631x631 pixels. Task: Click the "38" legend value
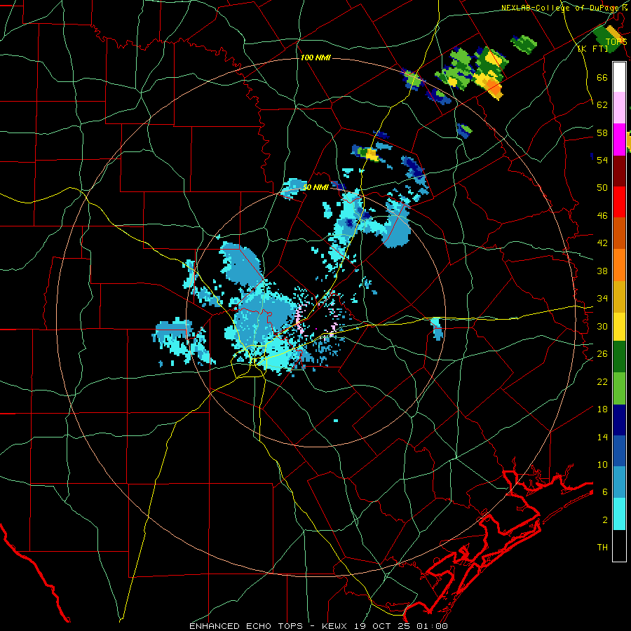[x=602, y=271]
